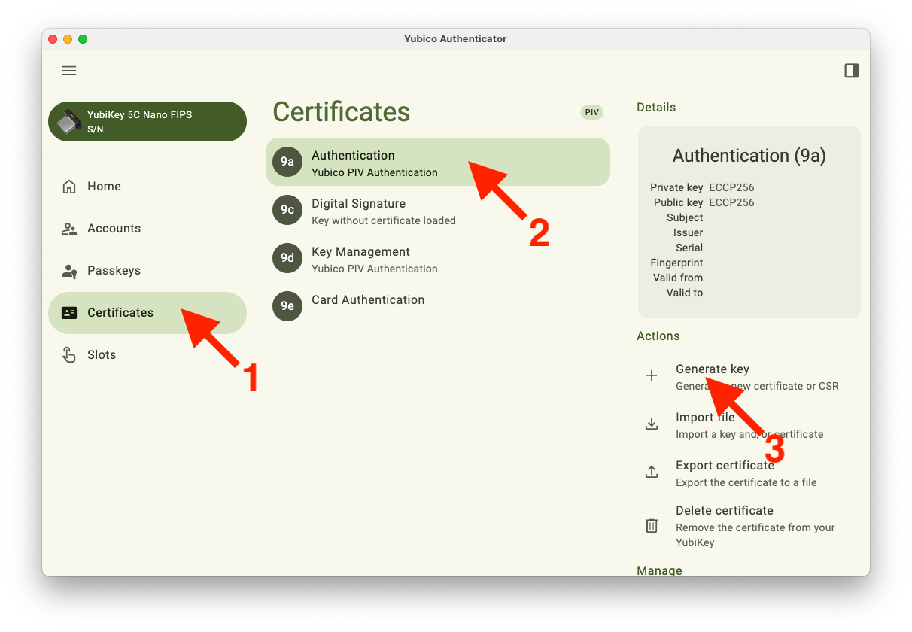
Task: Go to Home in sidebar
Action: [x=104, y=187]
